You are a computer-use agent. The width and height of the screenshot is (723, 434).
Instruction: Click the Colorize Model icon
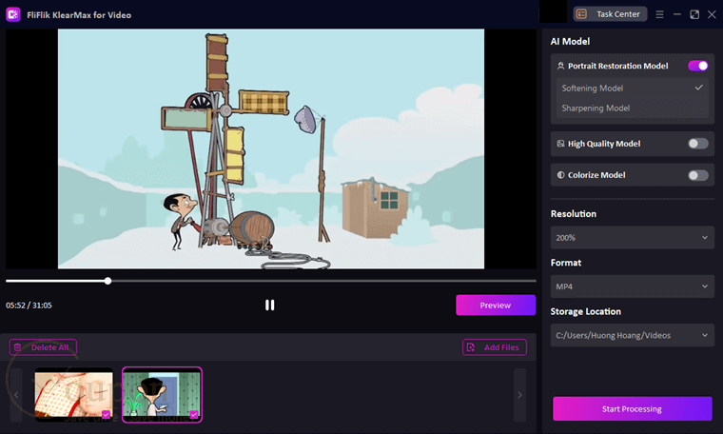point(560,175)
